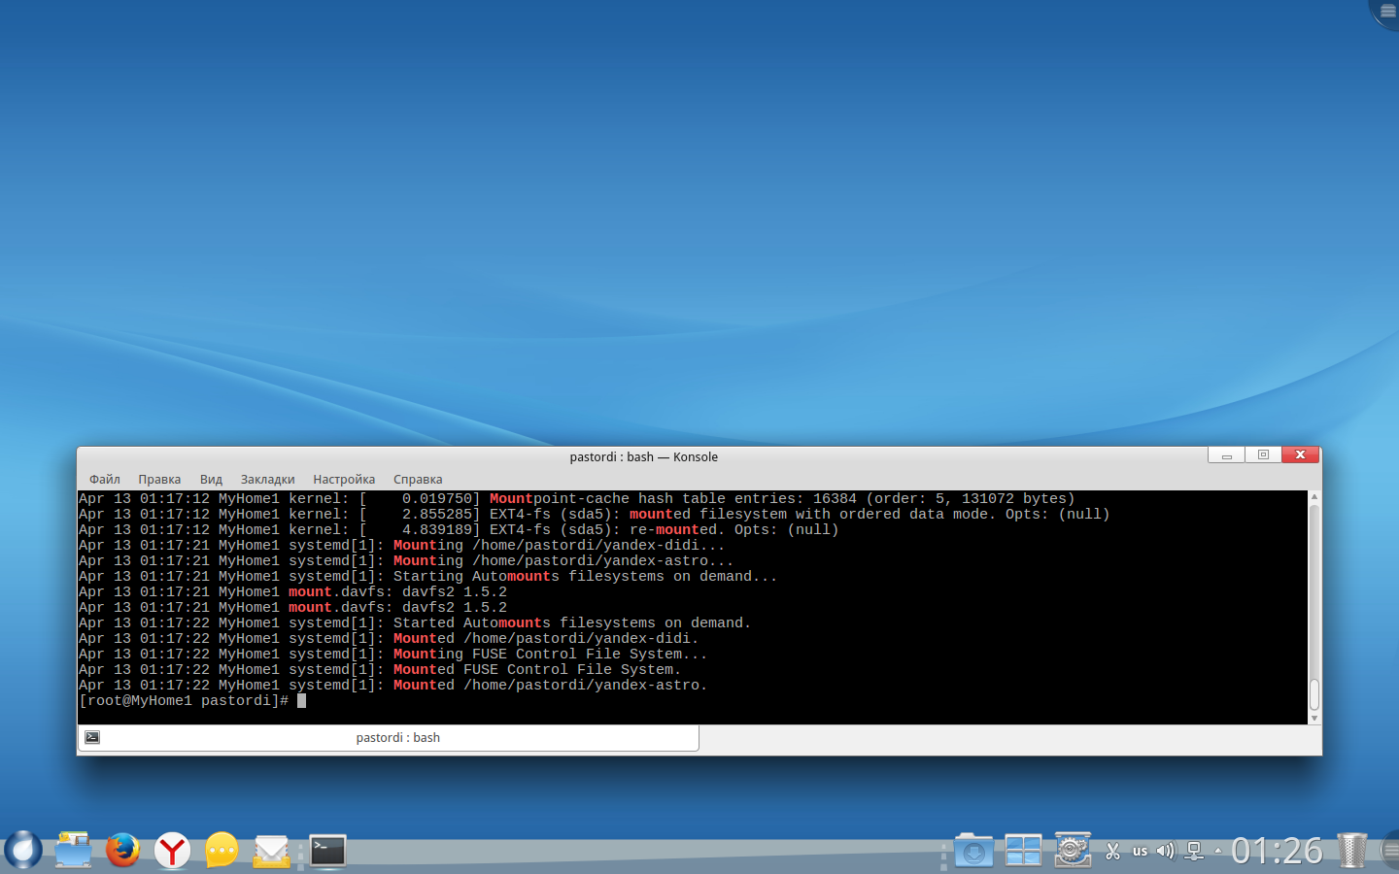
Task: Toggle the 'us' keyboard layout indicator
Action: (1140, 852)
